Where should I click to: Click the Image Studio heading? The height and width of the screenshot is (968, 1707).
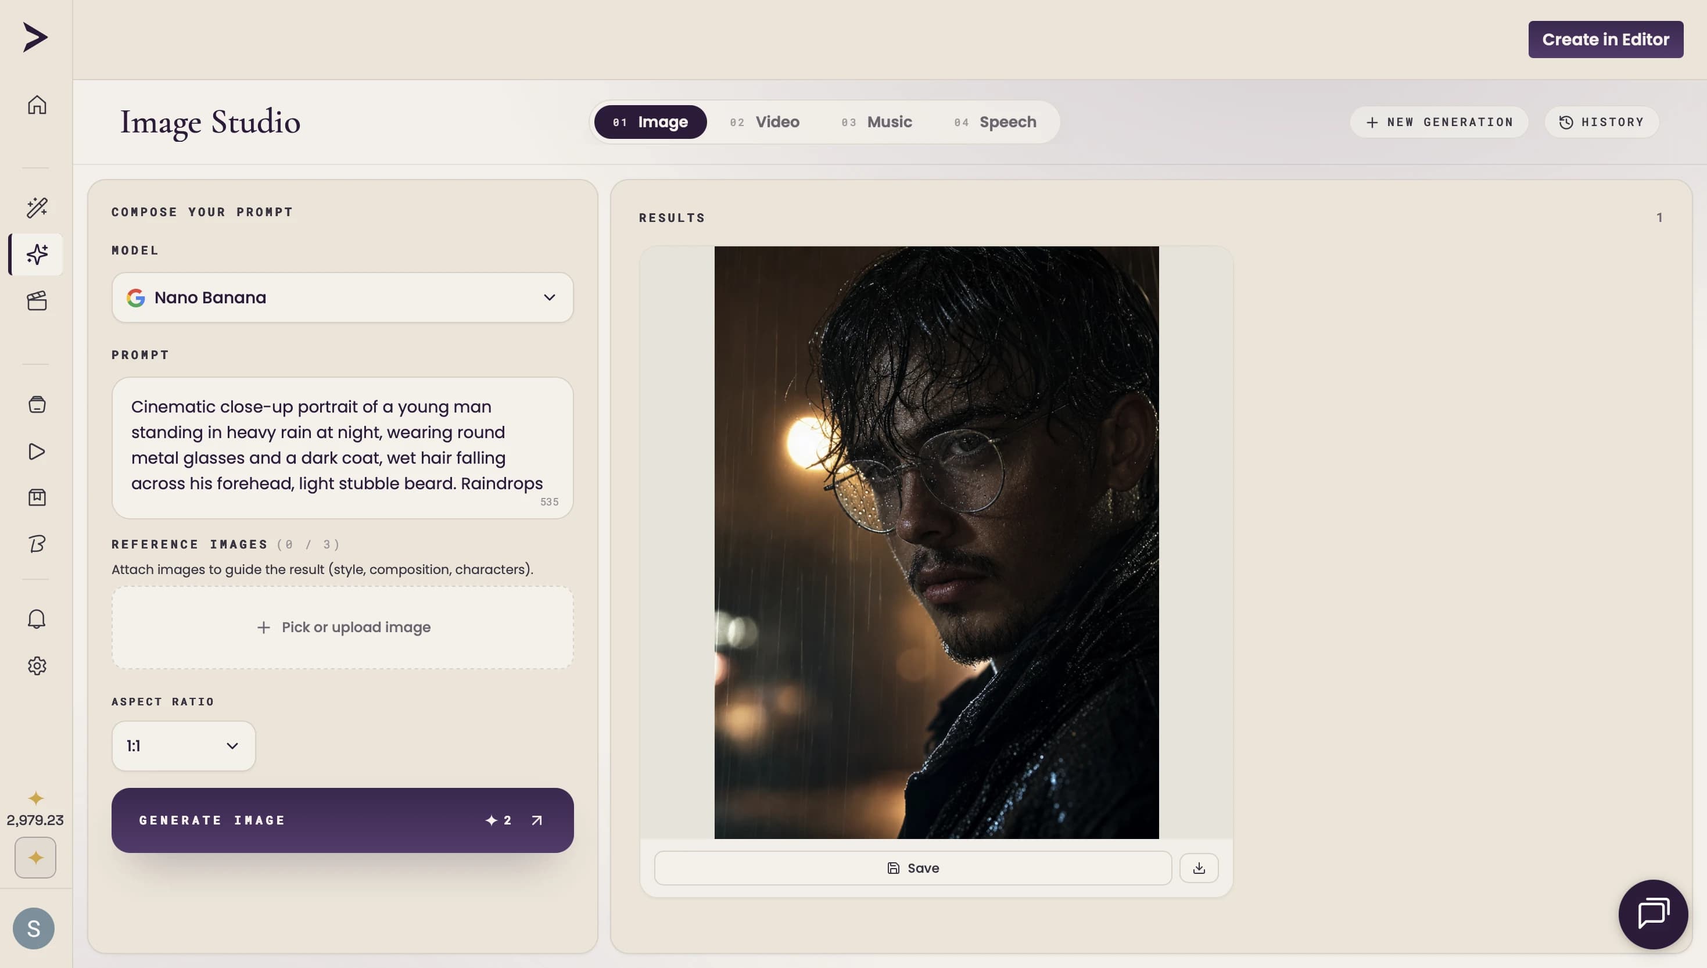click(210, 123)
